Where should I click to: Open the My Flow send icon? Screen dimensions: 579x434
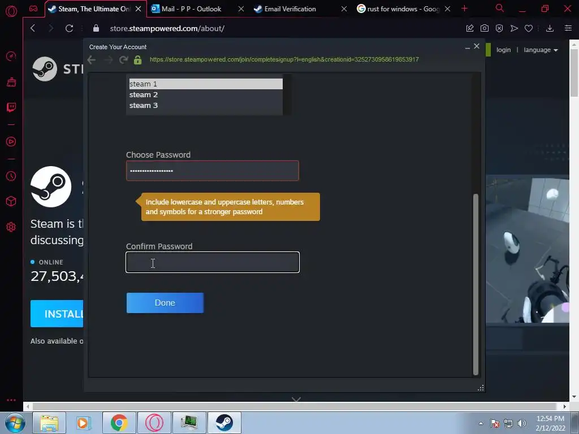pyautogui.click(x=514, y=28)
